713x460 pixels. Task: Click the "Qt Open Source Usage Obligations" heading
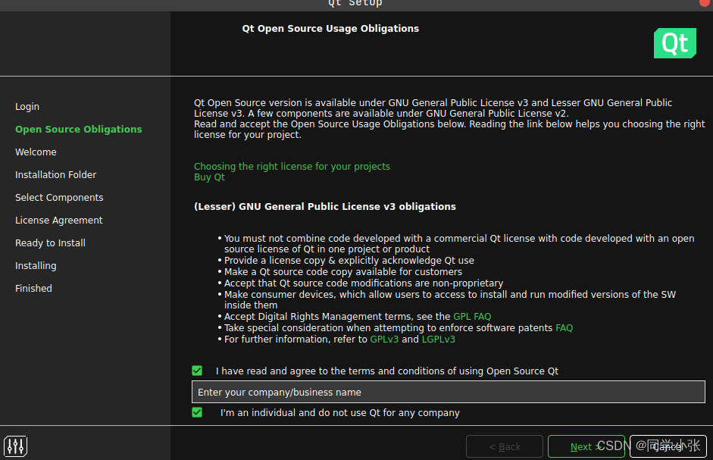(x=330, y=28)
